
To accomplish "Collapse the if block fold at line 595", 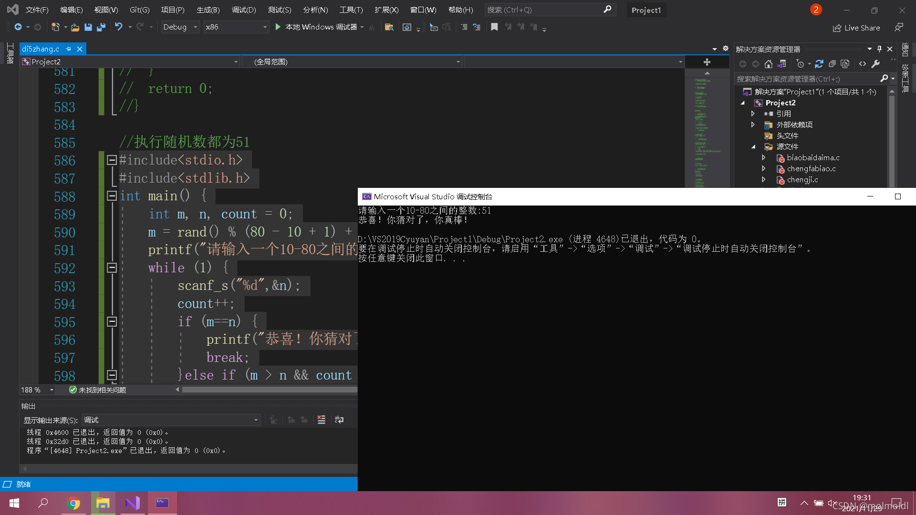I will point(112,322).
